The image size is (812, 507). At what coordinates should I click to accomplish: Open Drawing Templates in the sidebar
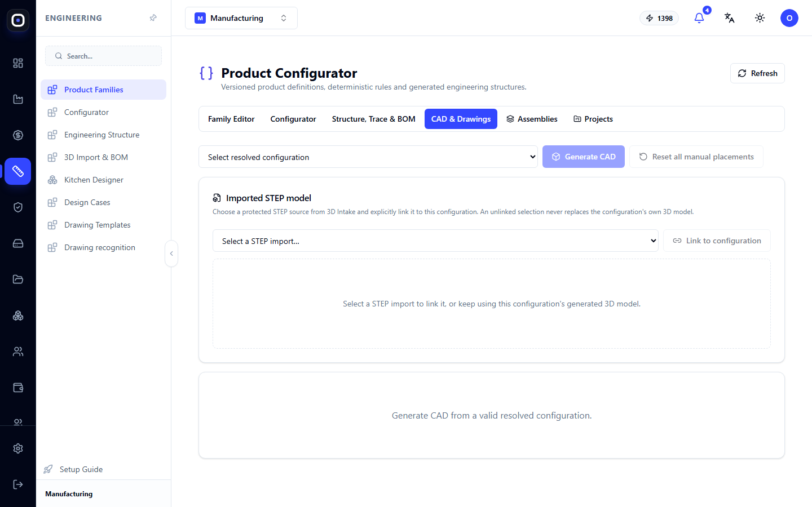pyautogui.click(x=103, y=225)
